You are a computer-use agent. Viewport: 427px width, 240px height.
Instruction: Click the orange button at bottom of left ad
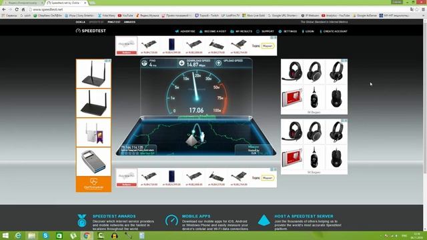[x=93, y=184]
